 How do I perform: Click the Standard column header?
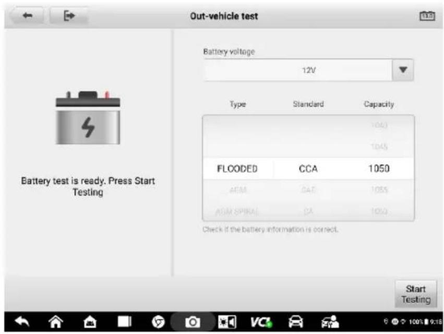point(308,104)
